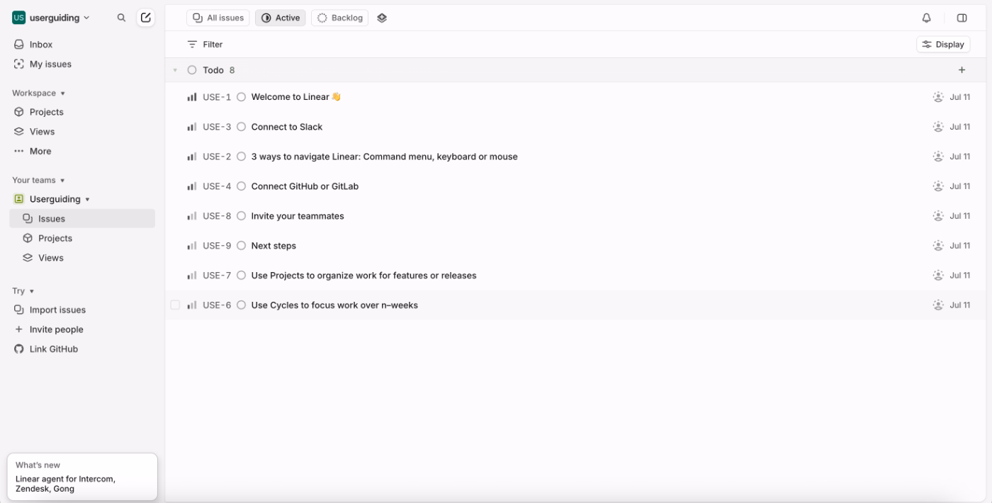Create a new issue using the compose icon

[x=146, y=17]
